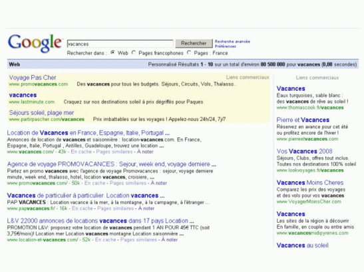Click the www.vacances.com/ result URL text
The height and width of the screenshot is (272, 364).
click(x=31, y=152)
